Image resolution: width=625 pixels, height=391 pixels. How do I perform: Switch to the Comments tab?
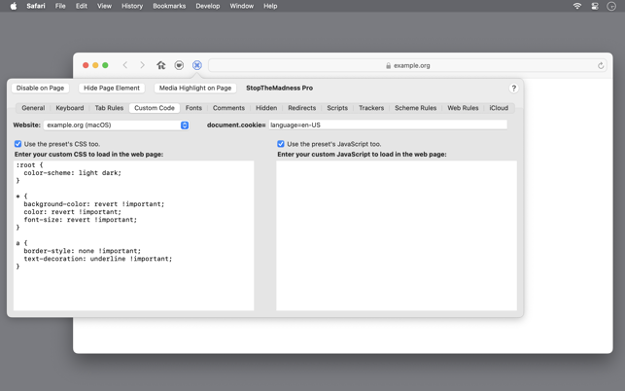pyautogui.click(x=228, y=108)
